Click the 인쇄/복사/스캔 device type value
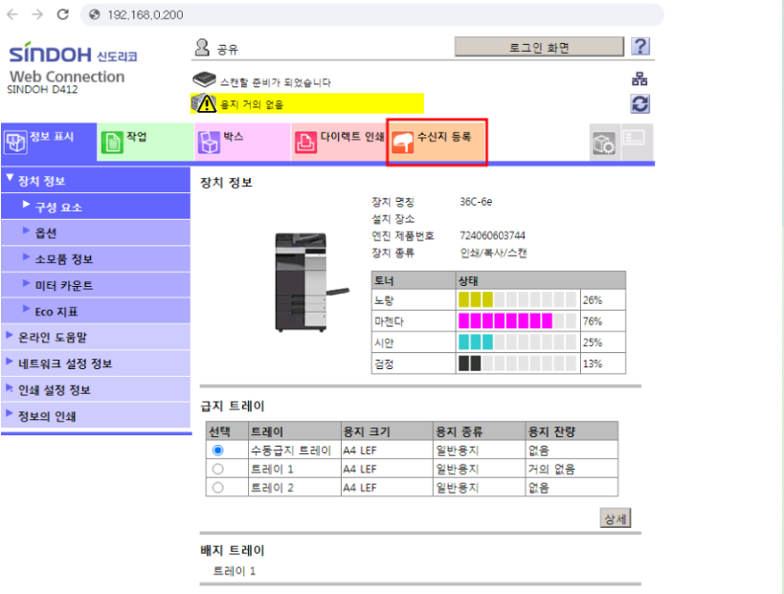784x594 pixels. click(x=494, y=253)
